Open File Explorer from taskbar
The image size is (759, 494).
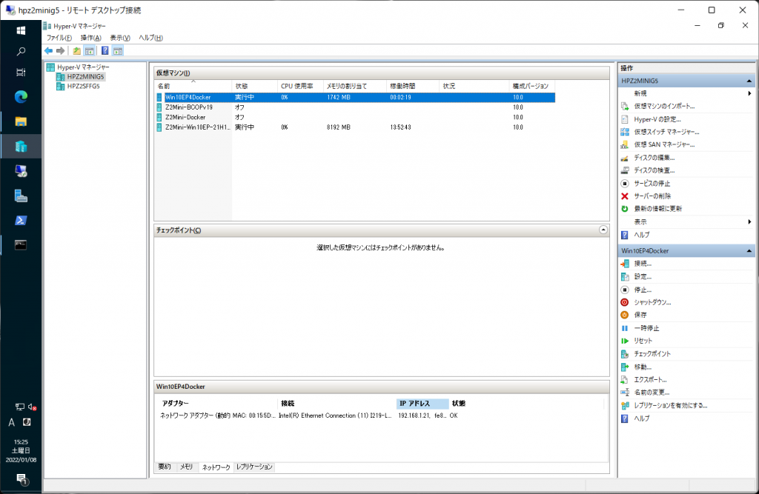[21, 121]
